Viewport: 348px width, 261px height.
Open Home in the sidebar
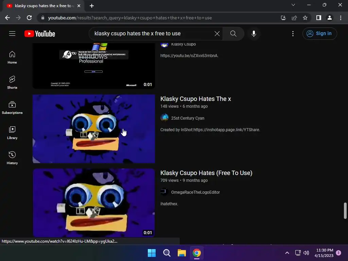pos(12,57)
